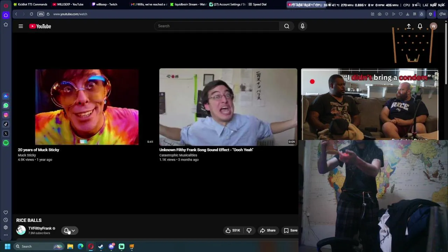The image size is (448, 252).
Task: Go to YouTube home via the logo
Action: 40,26
